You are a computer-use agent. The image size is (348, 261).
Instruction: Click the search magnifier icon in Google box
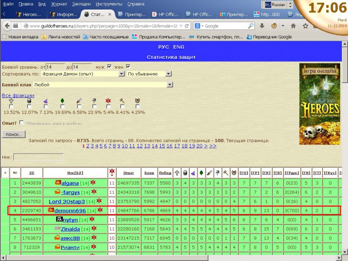pyautogui.click(x=251, y=26)
